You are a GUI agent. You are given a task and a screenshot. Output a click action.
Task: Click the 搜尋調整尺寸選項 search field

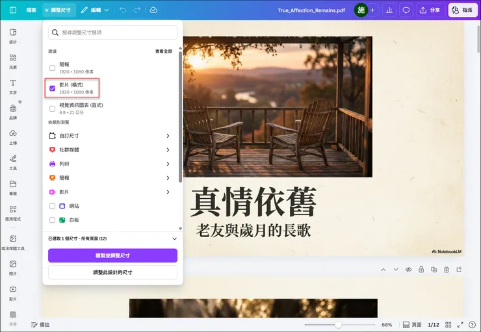point(112,32)
